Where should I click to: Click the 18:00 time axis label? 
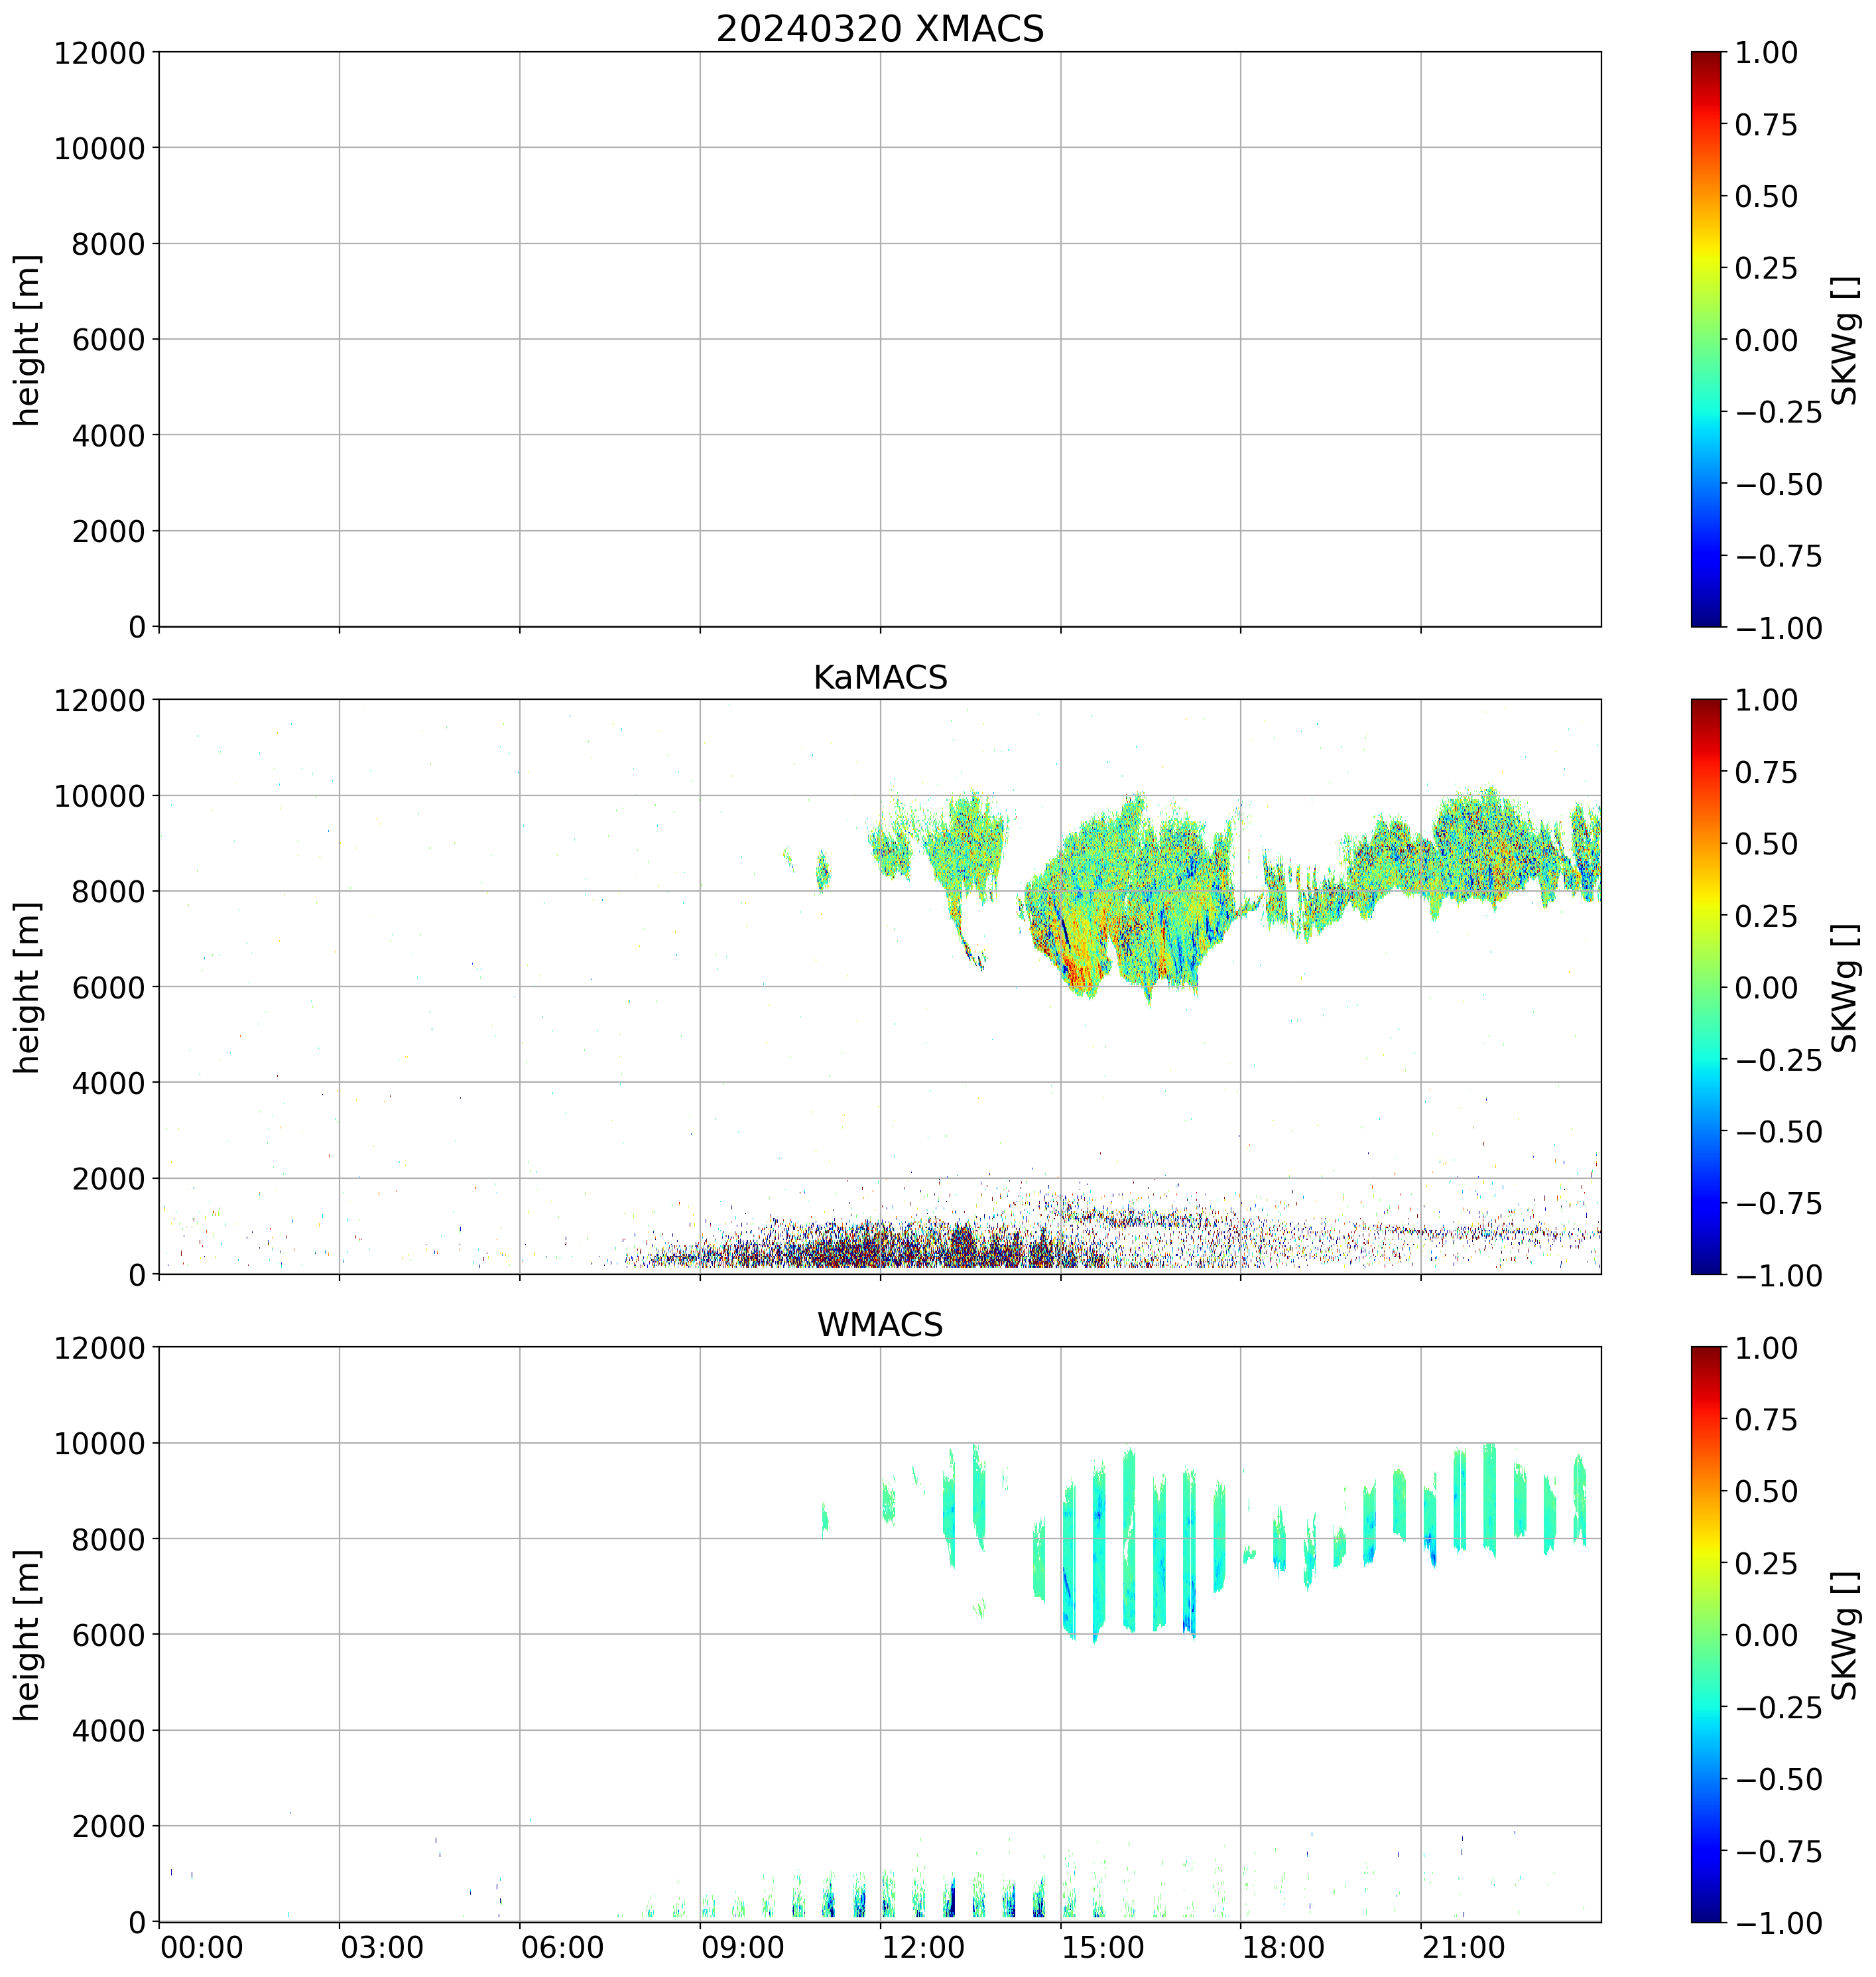[1284, 1948]
